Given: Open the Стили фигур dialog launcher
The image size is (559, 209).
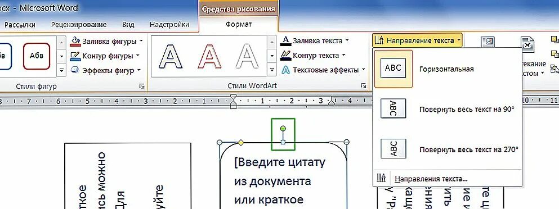Looking at the screenshot, I should (x=142, y=86).
